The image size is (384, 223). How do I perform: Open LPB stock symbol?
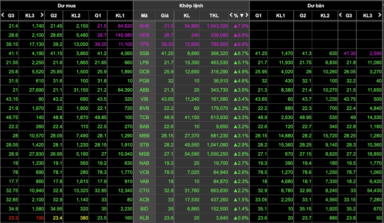coord(144,62)
